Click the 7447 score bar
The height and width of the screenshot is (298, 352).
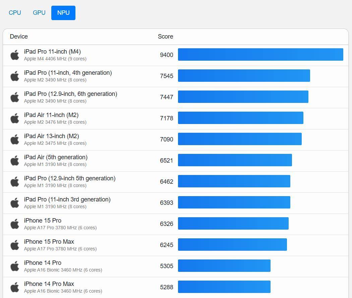click(x=243, y=97)
